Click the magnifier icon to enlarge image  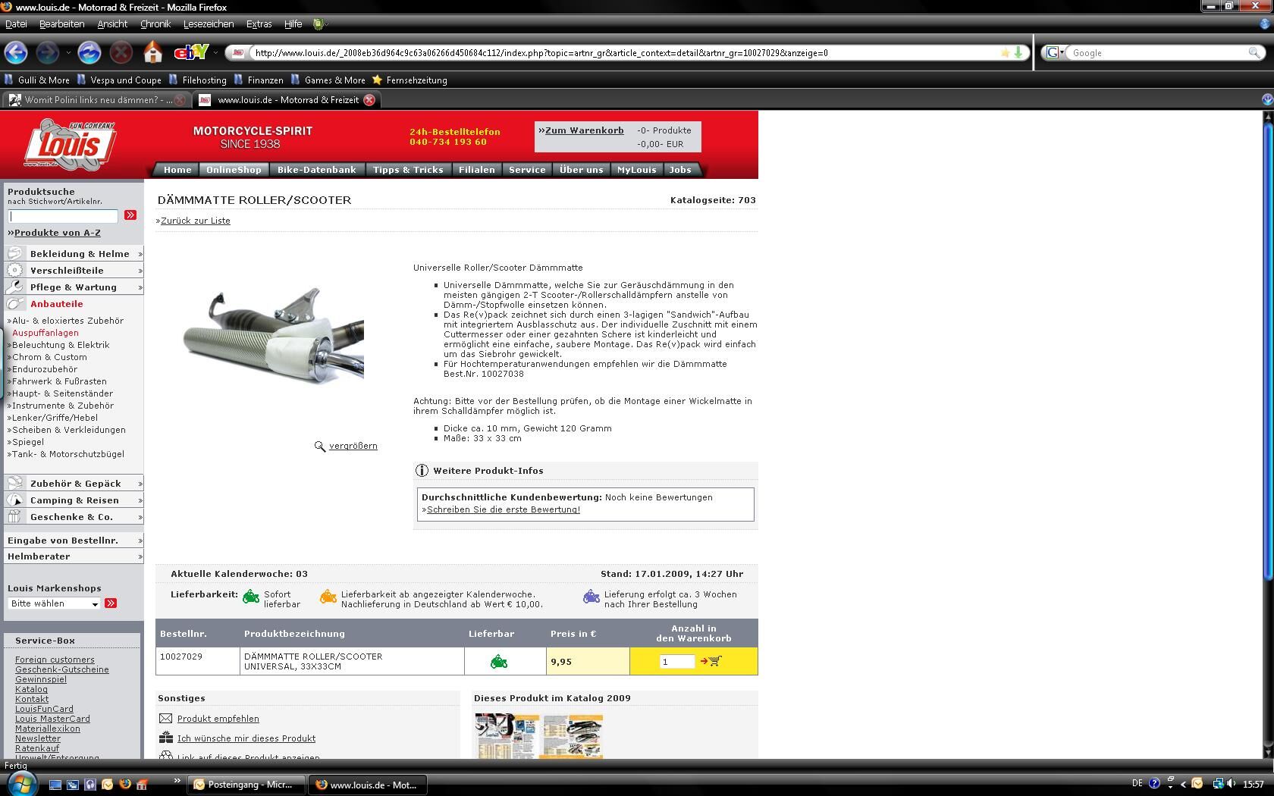coord(320,446)
